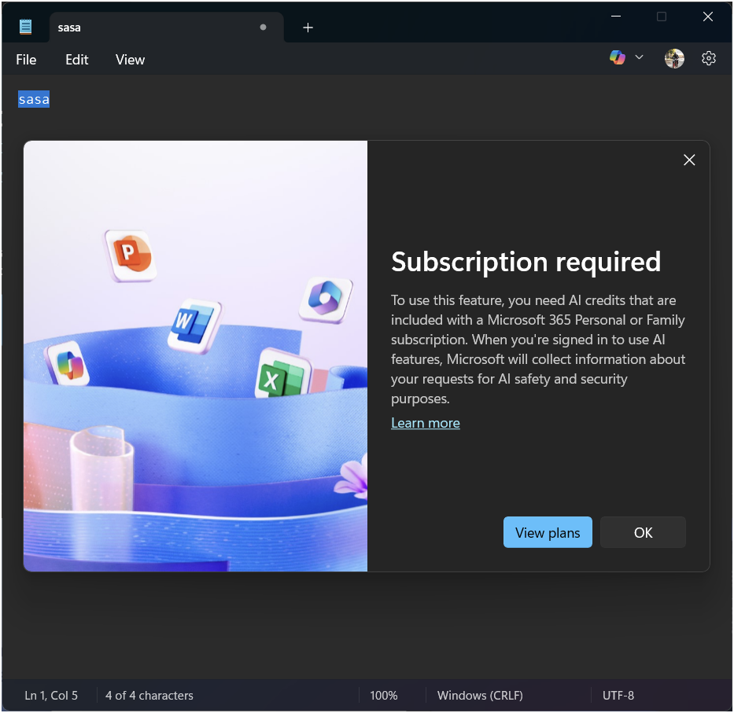Click 'Windows (CRLF)' line ending indicator
The image size is (734, 713).
(x=480, y=696)
